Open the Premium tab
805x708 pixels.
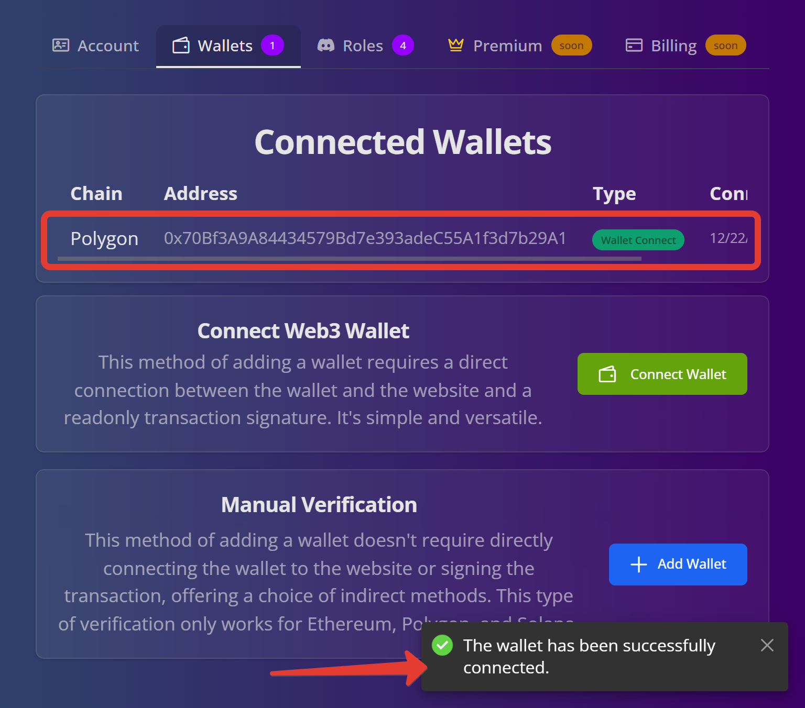coord(507,46)
